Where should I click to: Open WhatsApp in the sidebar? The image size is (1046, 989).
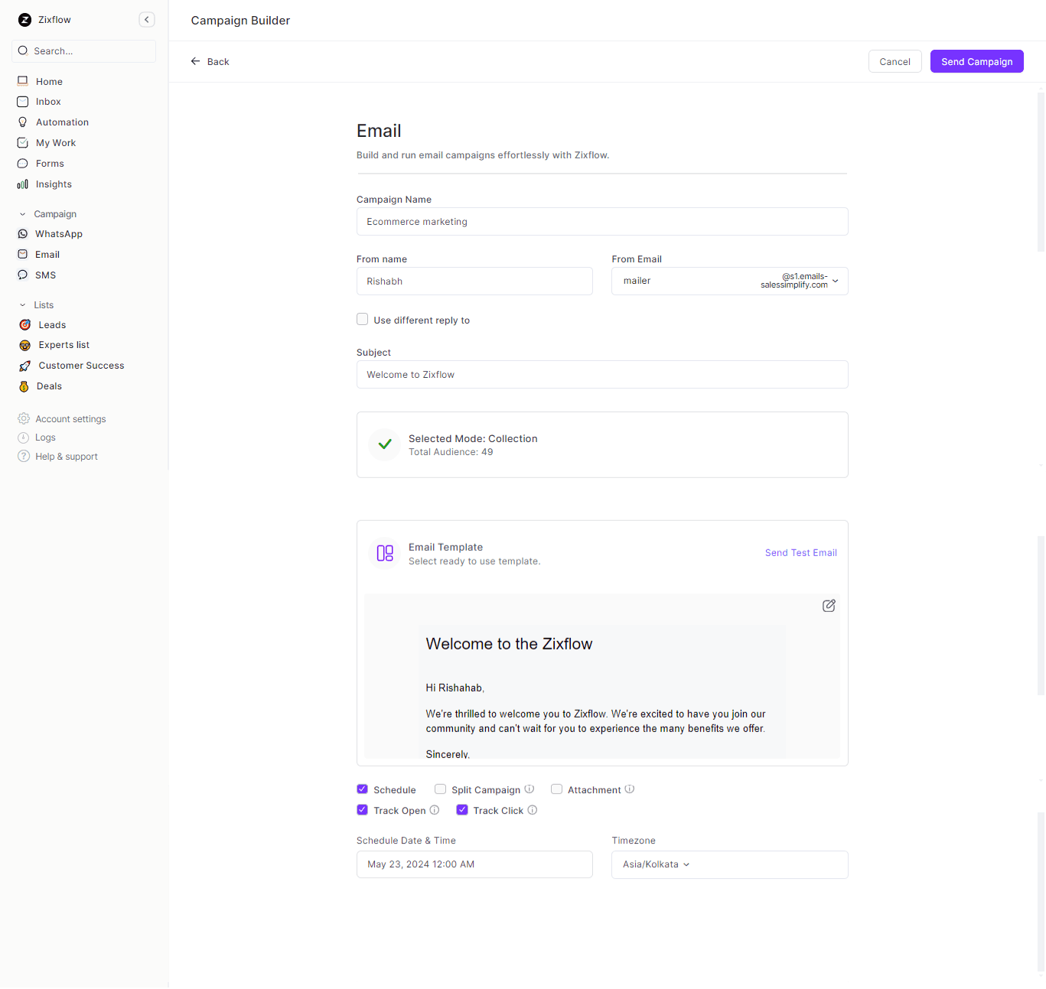(x=58, y=234)
